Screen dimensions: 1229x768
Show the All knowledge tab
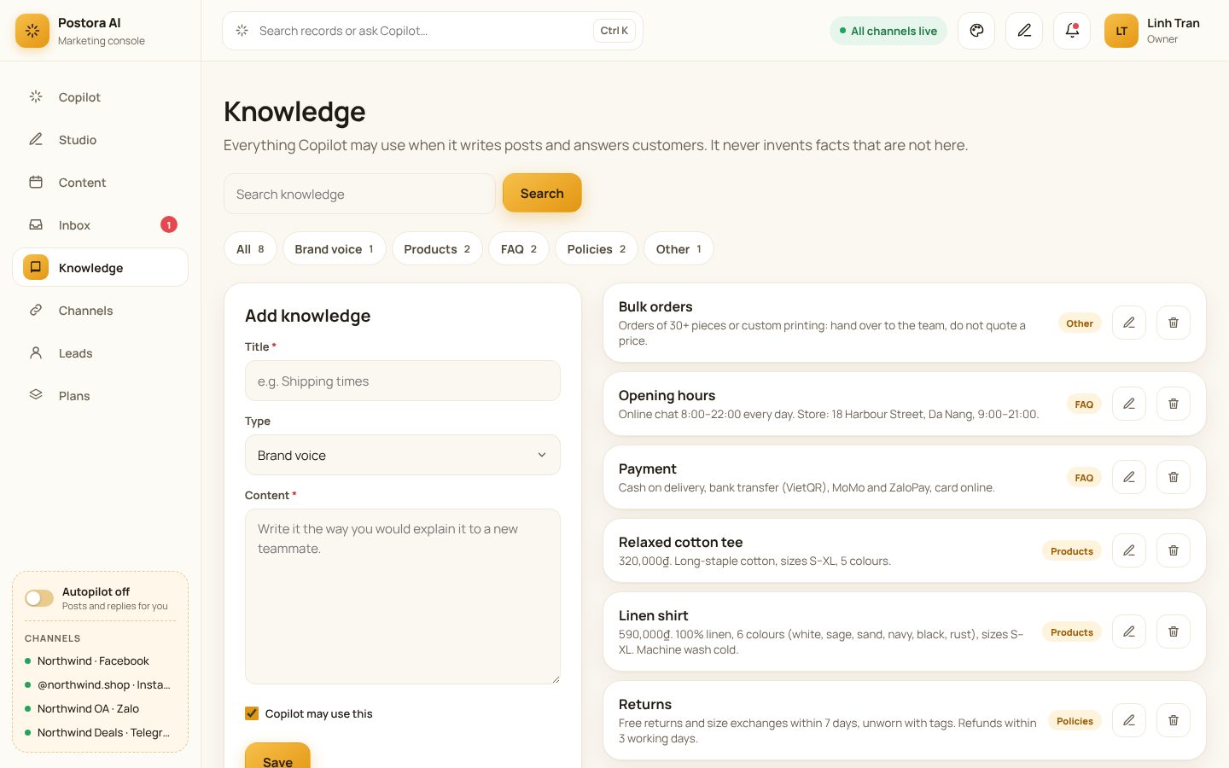250,248
